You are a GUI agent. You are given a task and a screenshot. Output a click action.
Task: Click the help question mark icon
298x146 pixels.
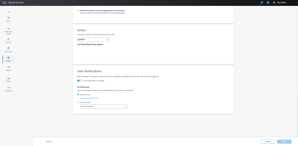pyautogui.click(x=268, y=3)
